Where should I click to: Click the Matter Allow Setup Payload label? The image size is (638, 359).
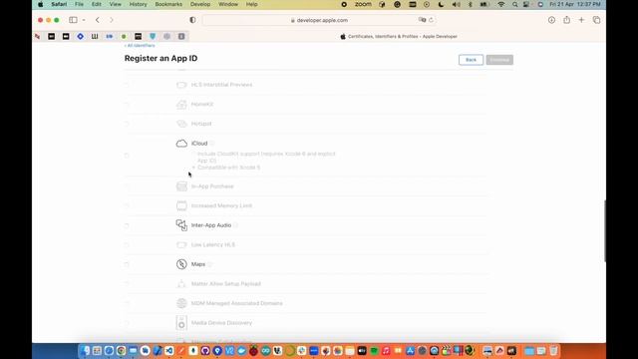pos(226,283)
